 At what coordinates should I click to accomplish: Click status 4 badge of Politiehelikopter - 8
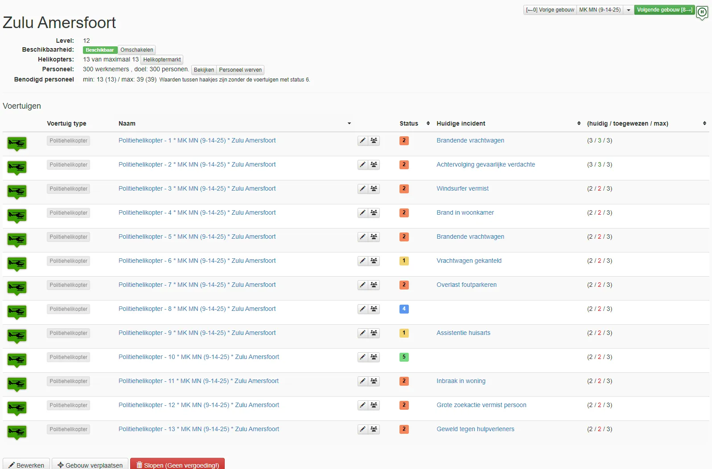click(x=404, y=309)
